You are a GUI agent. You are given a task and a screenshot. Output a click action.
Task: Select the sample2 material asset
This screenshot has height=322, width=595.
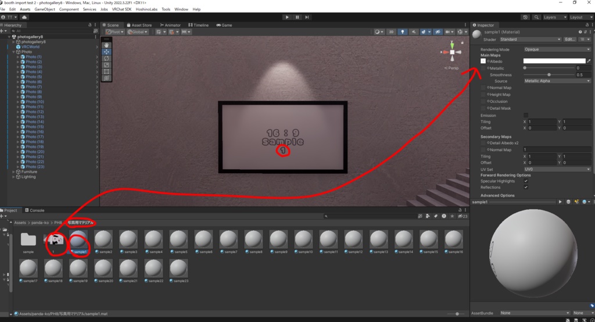tap(103, 242)
